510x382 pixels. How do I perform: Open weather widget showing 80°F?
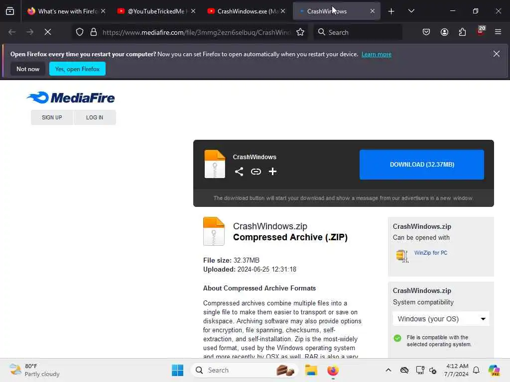click(34, 370)
